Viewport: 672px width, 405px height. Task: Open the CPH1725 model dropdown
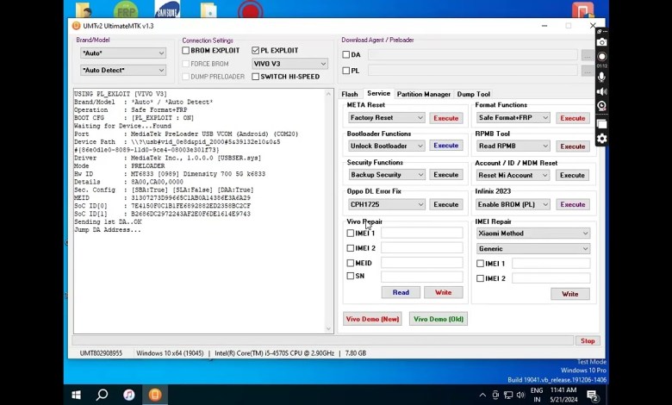point(387,204)
